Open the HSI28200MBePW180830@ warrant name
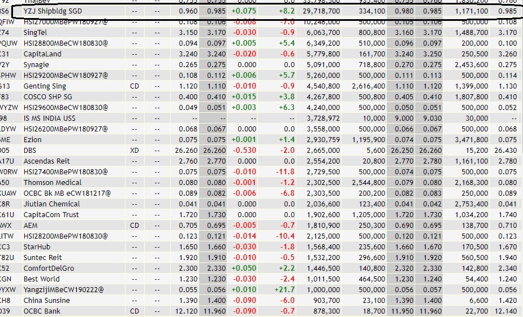The image size is (523, 317). [x=66, y=236]
